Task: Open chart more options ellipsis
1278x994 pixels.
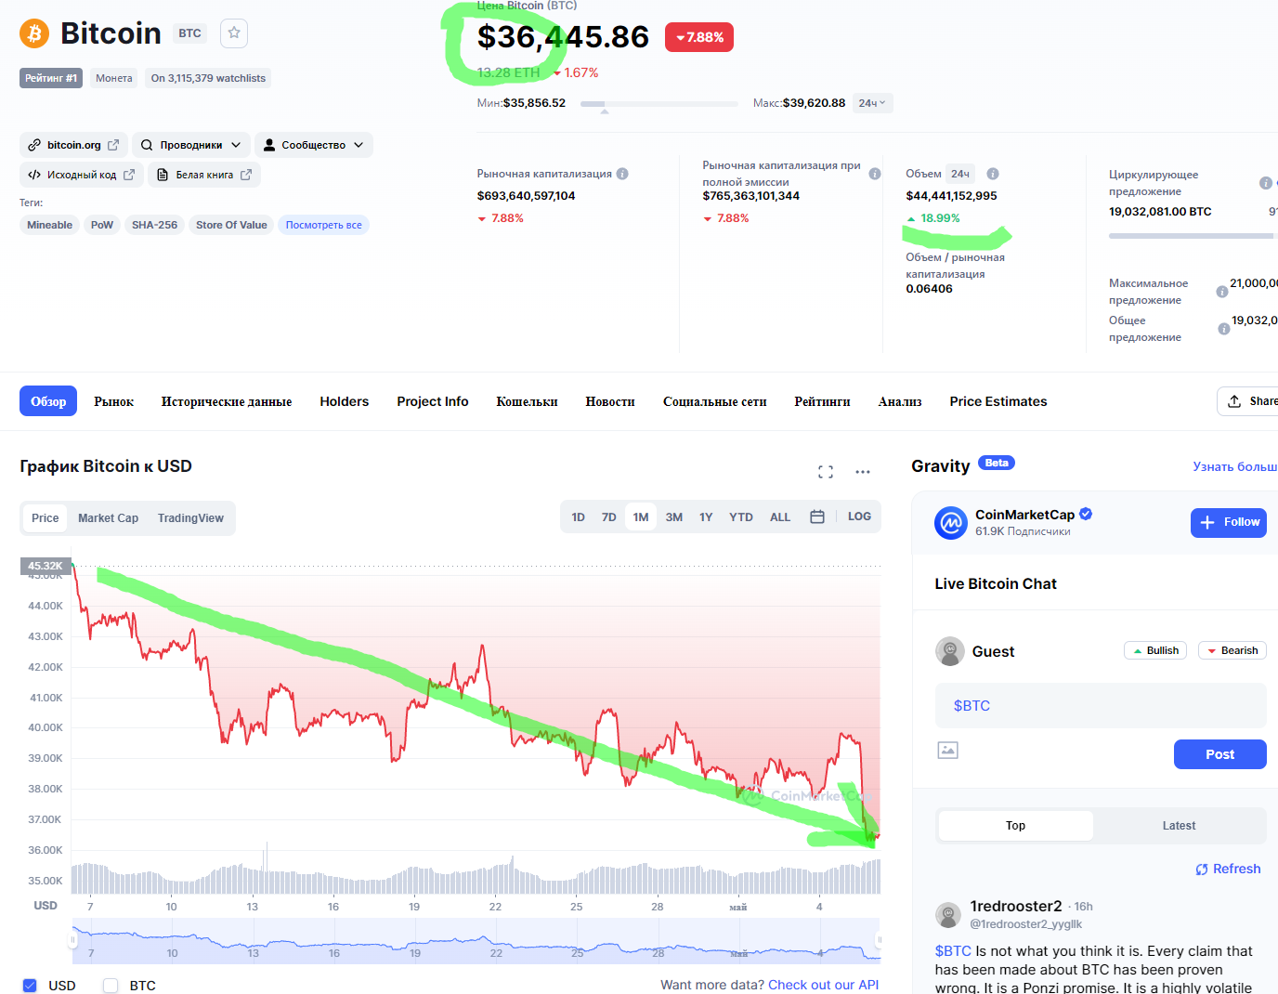Action: click(x=863, y=472)
